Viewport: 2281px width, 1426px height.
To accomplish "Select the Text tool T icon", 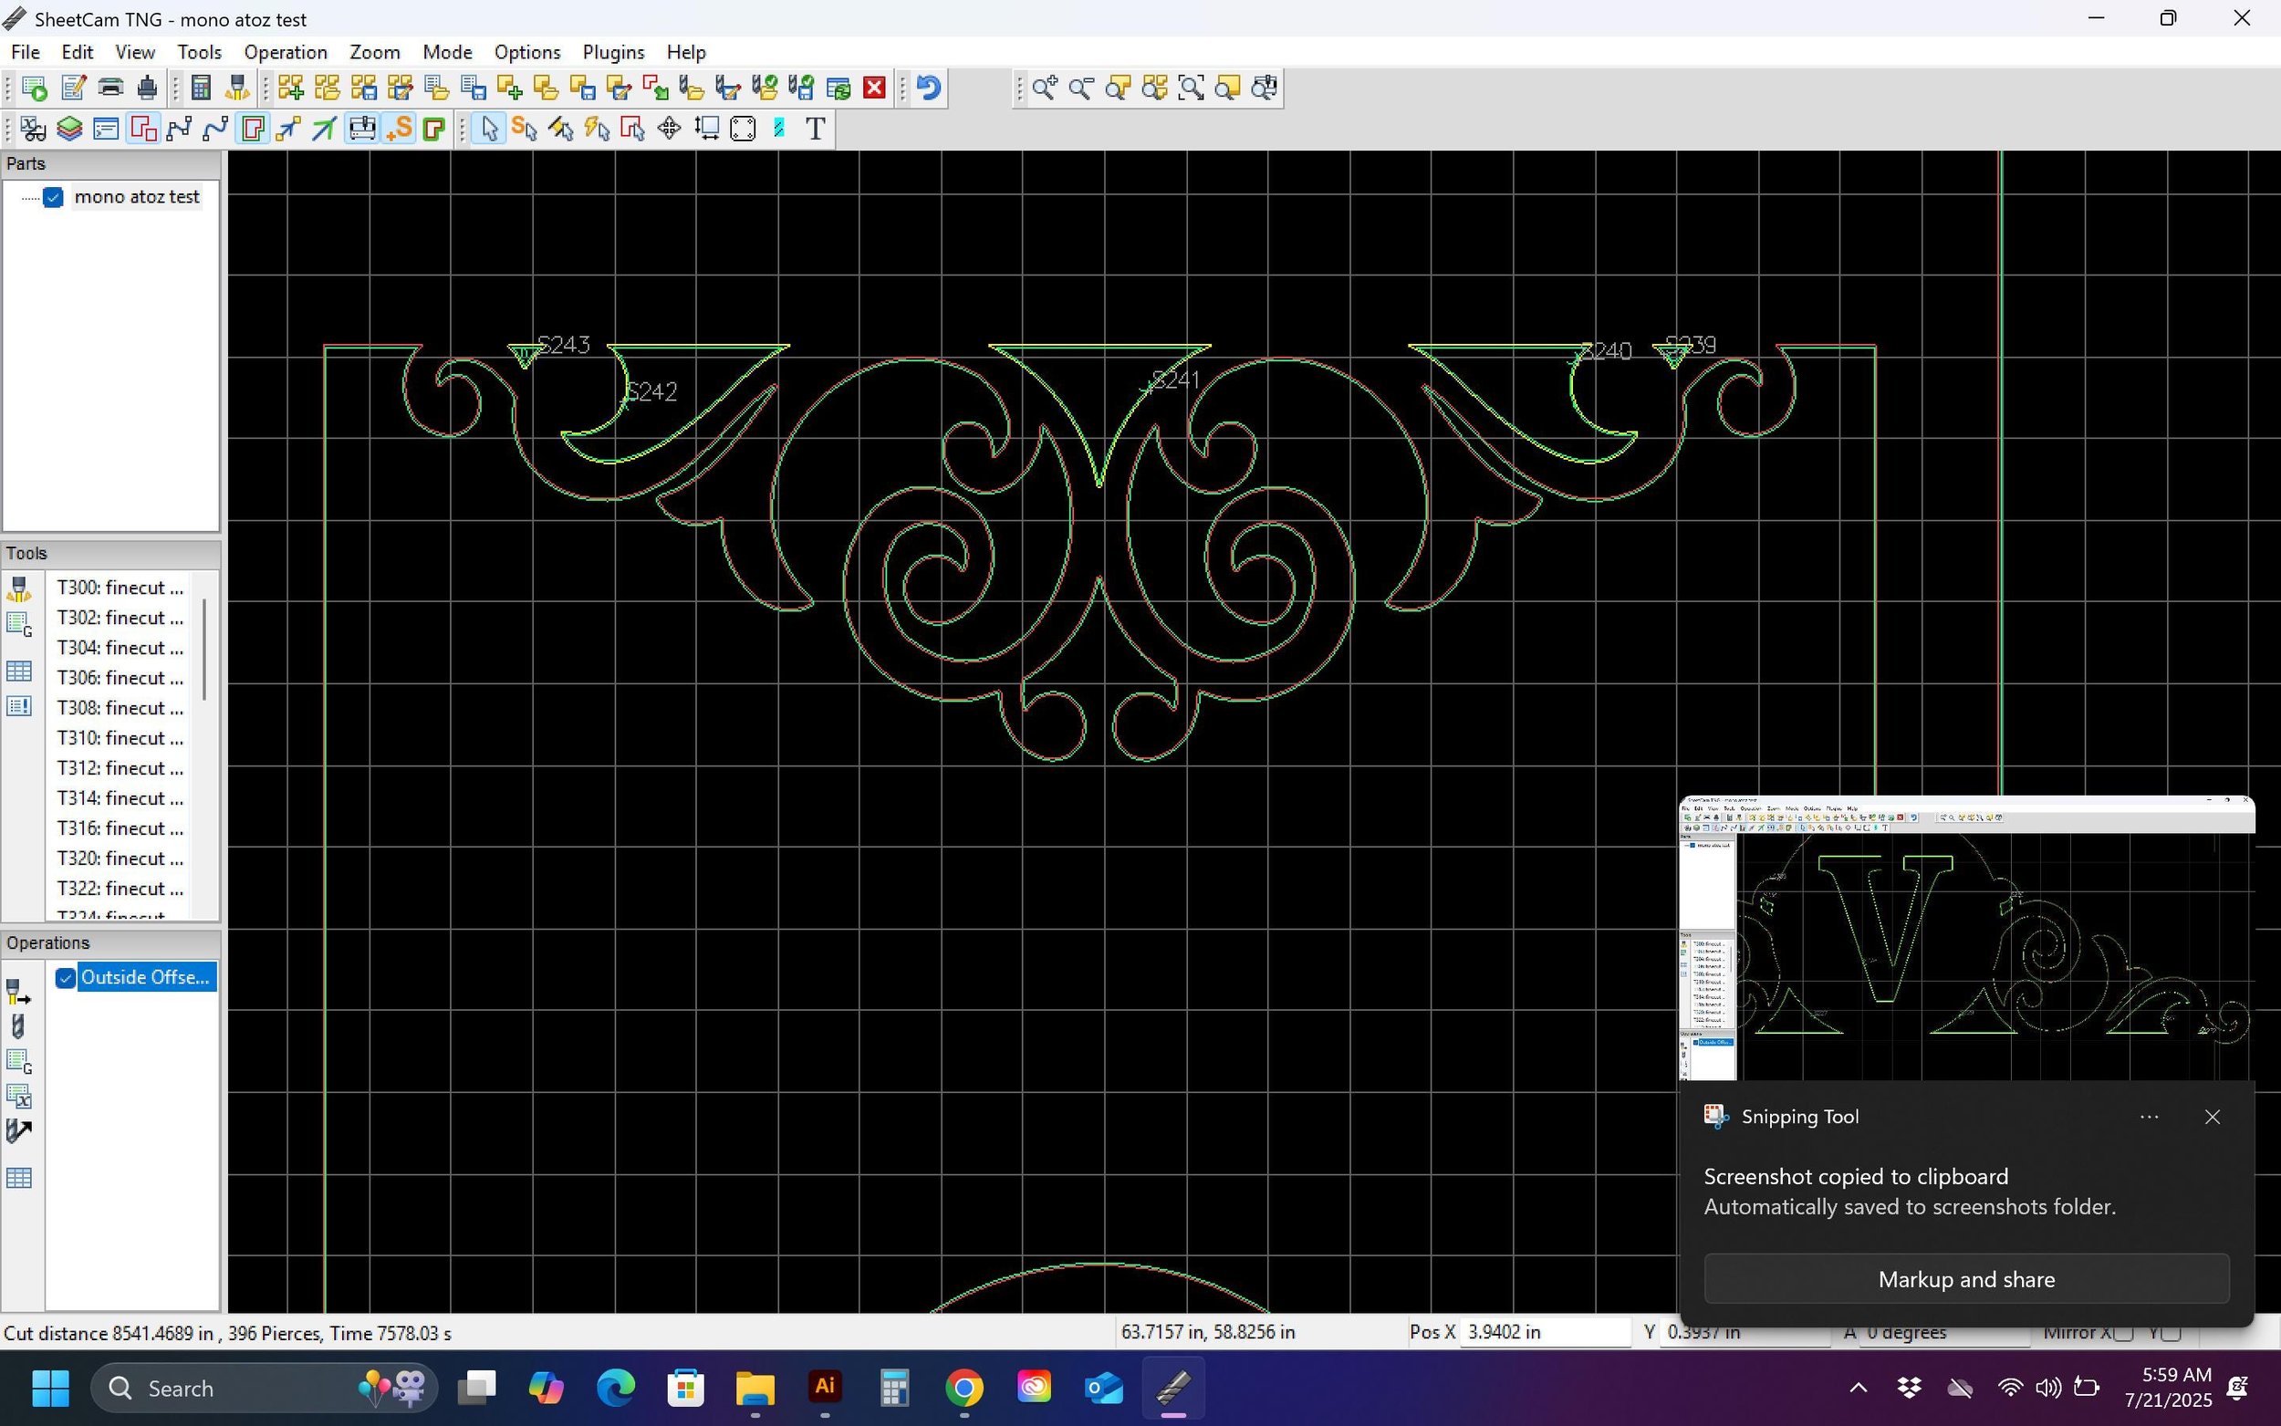I will (816, 129).
